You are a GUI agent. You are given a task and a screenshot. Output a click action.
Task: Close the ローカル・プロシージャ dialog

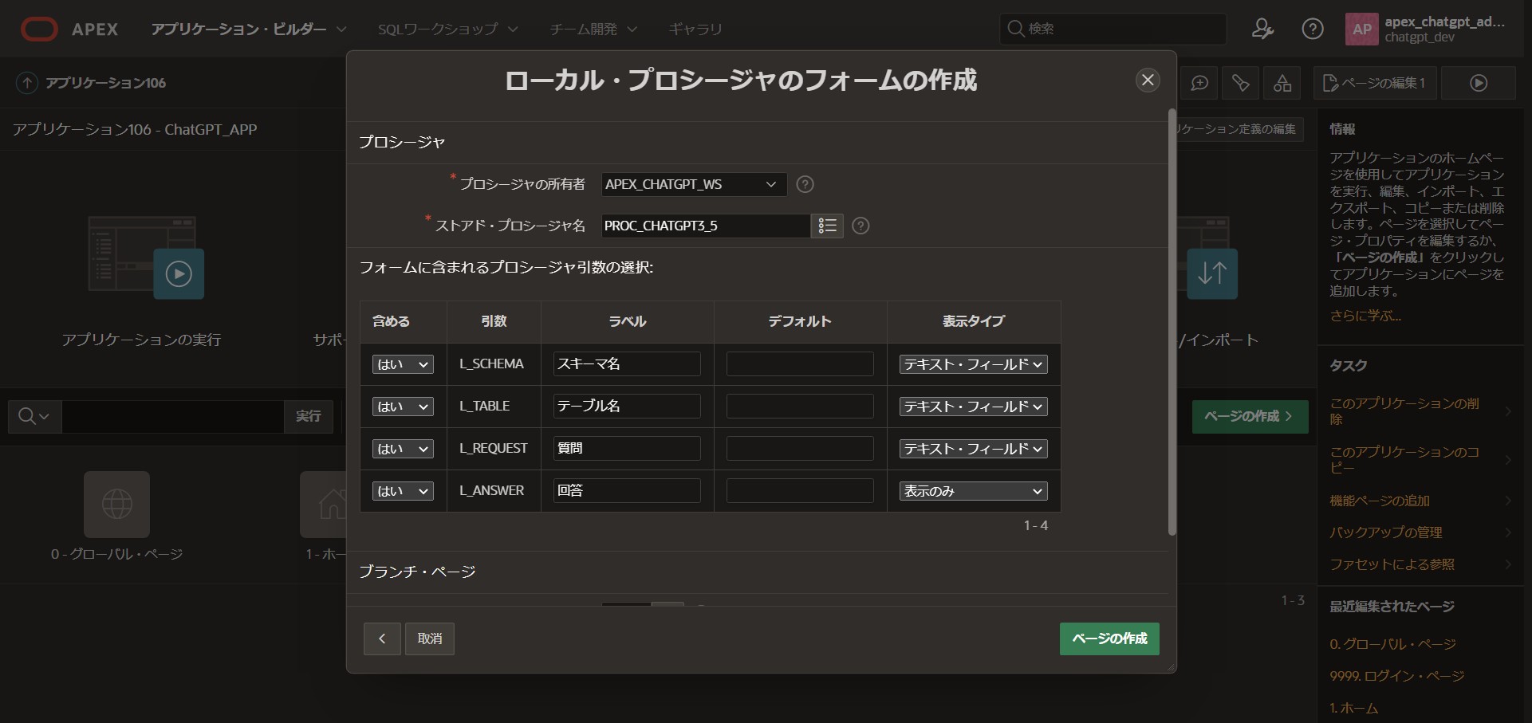coord(1148,80)
